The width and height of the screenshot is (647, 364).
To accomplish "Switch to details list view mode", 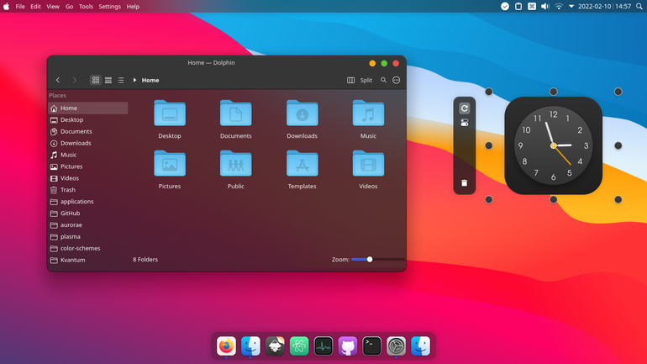I will (x=121, y=80).
